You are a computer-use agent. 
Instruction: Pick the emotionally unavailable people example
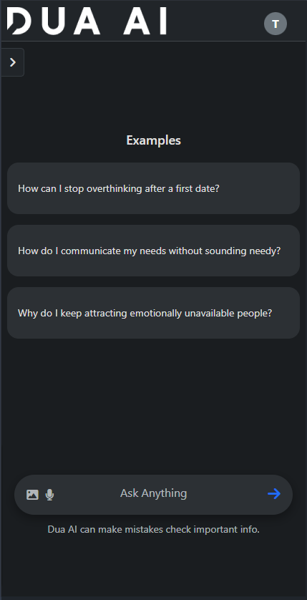tap(153, 313)
